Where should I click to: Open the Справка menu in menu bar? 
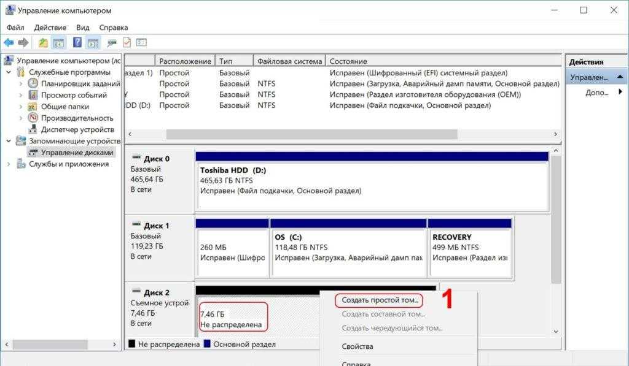(113, 28)
